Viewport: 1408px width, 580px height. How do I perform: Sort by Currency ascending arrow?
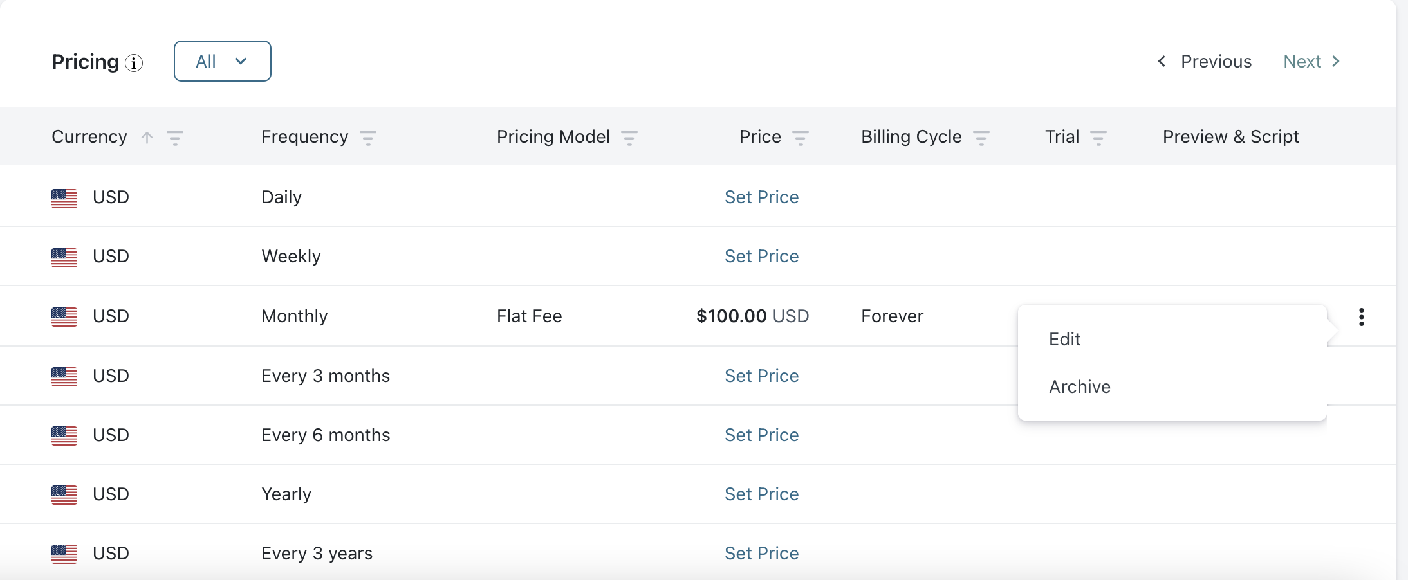(x=147, y=137)
